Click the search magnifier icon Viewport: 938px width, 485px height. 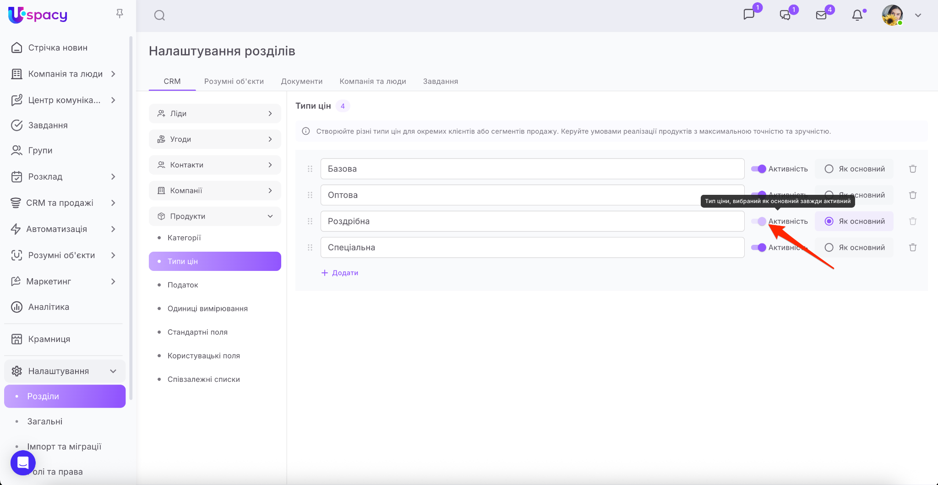[159, 16]
